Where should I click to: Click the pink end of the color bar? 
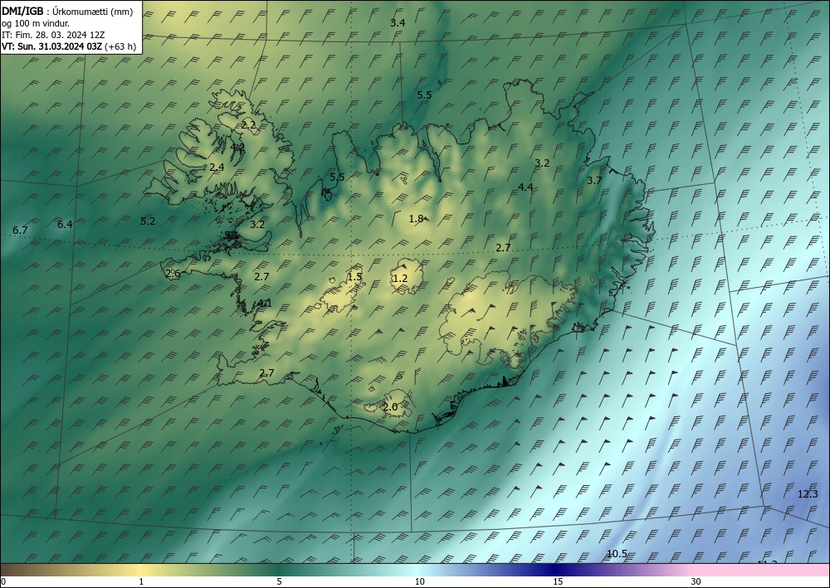pyautogui.click(x=762, y=570)
